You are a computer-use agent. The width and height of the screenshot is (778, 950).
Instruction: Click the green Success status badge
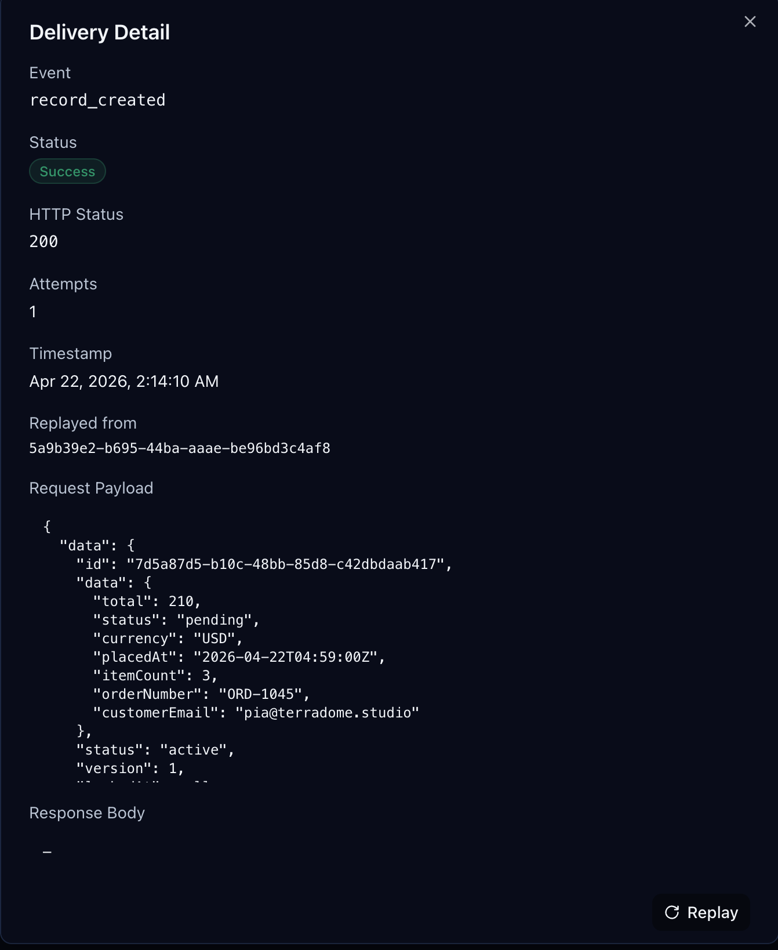[x=67, y=172]
